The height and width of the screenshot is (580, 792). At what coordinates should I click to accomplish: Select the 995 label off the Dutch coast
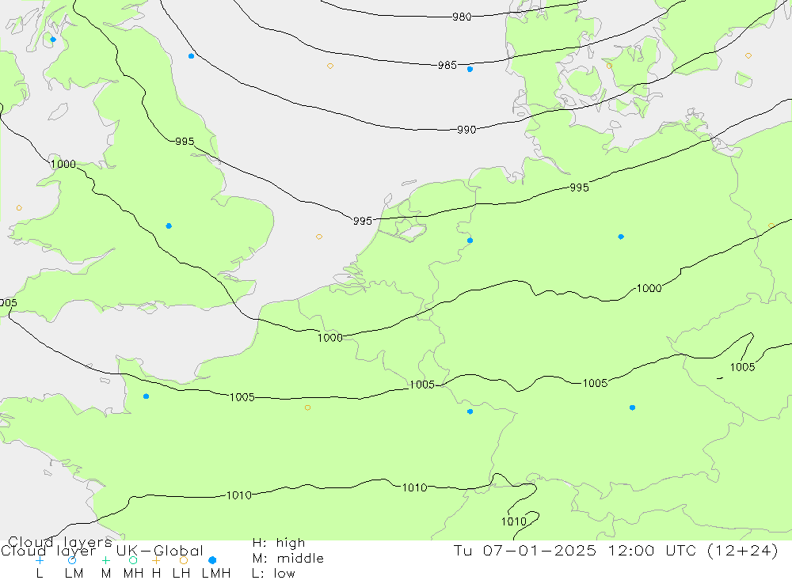[x=362, y=221]
